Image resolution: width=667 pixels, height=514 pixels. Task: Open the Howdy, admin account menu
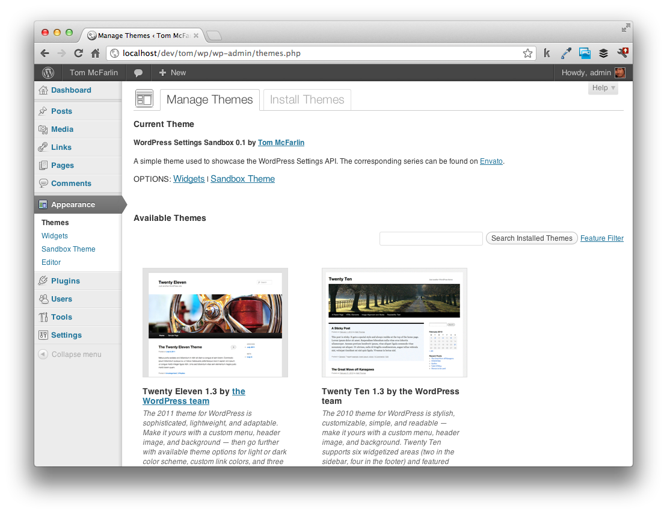click(593, 73)
